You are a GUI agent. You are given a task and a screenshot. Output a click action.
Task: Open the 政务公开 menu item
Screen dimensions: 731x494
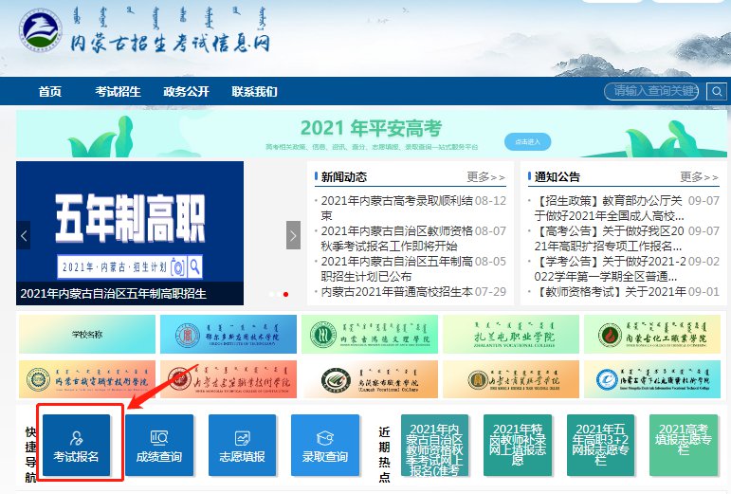point(186,91)
